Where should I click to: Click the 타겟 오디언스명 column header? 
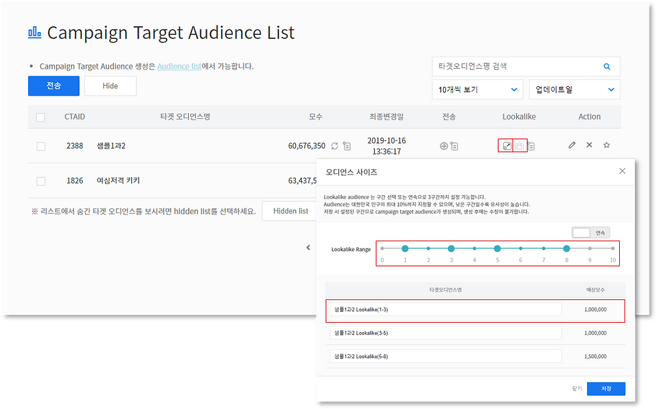[185, 116]
